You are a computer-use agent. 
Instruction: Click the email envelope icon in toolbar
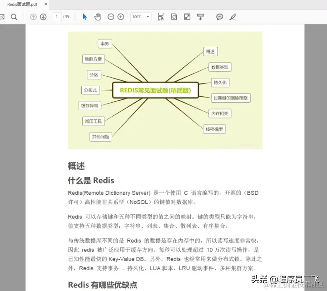click(x=2, y=17)
